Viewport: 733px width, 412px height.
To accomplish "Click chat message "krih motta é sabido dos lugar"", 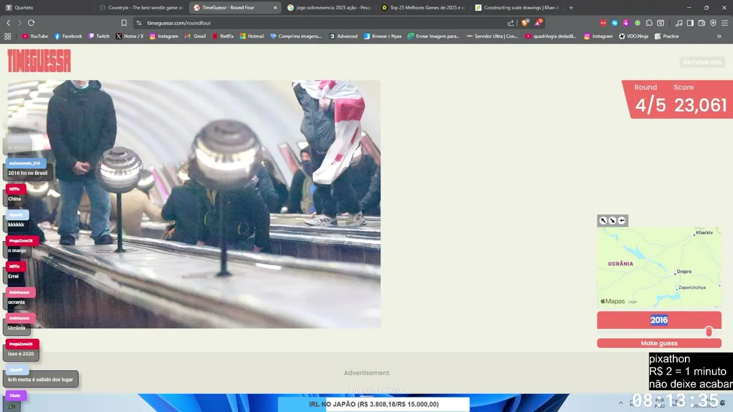I will tap(40, 379).
